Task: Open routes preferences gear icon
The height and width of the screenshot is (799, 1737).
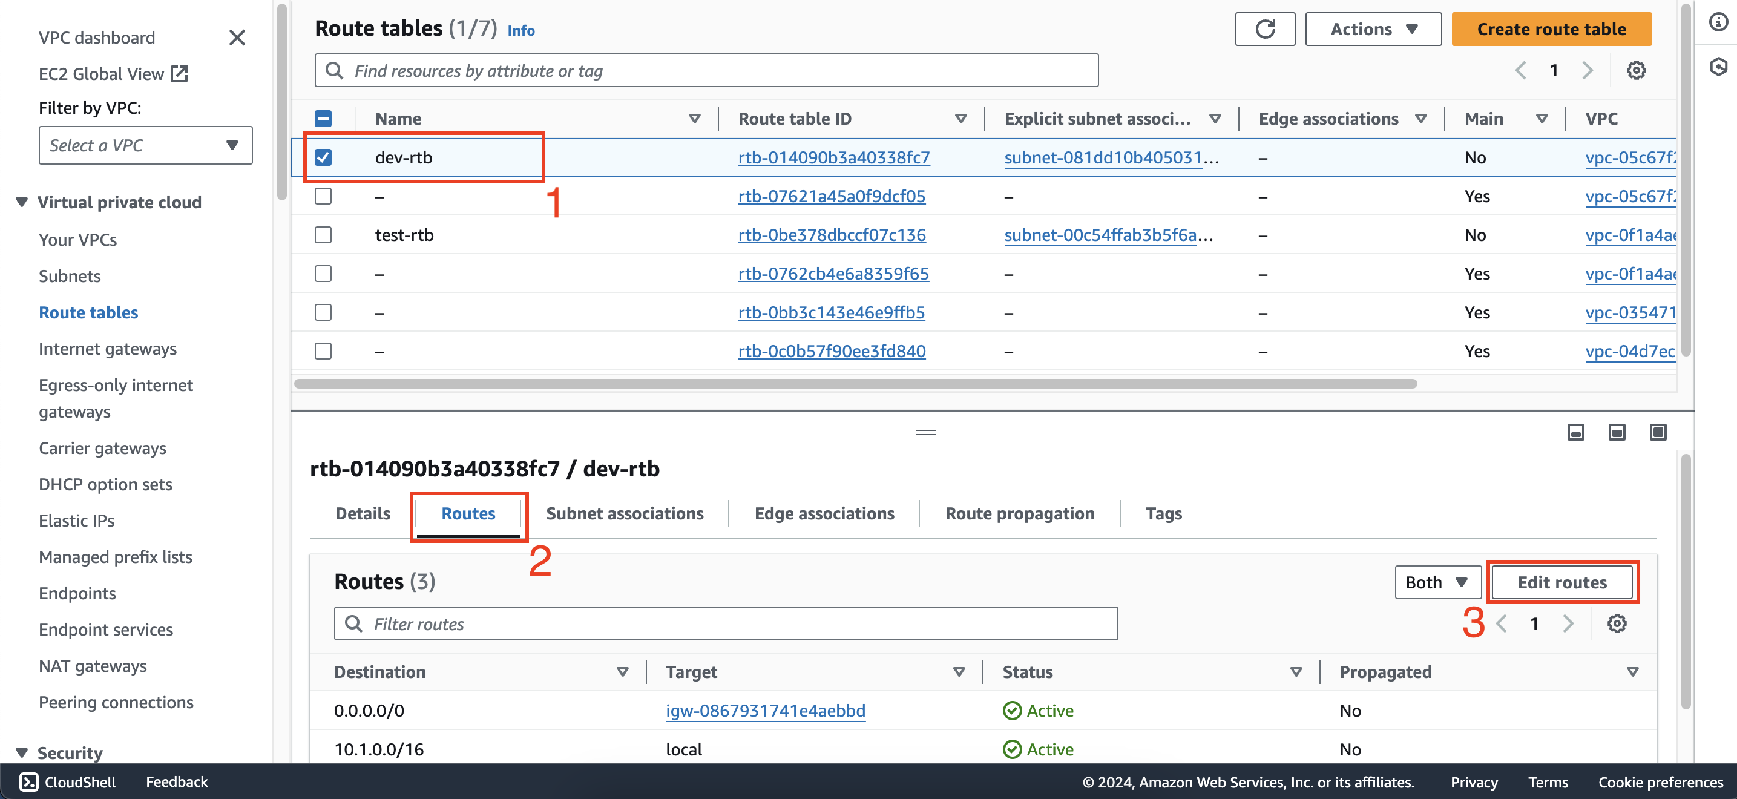Action: (1617, 623)
